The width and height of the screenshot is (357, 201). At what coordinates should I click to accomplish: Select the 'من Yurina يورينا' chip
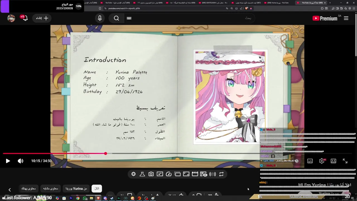[76, 188]
